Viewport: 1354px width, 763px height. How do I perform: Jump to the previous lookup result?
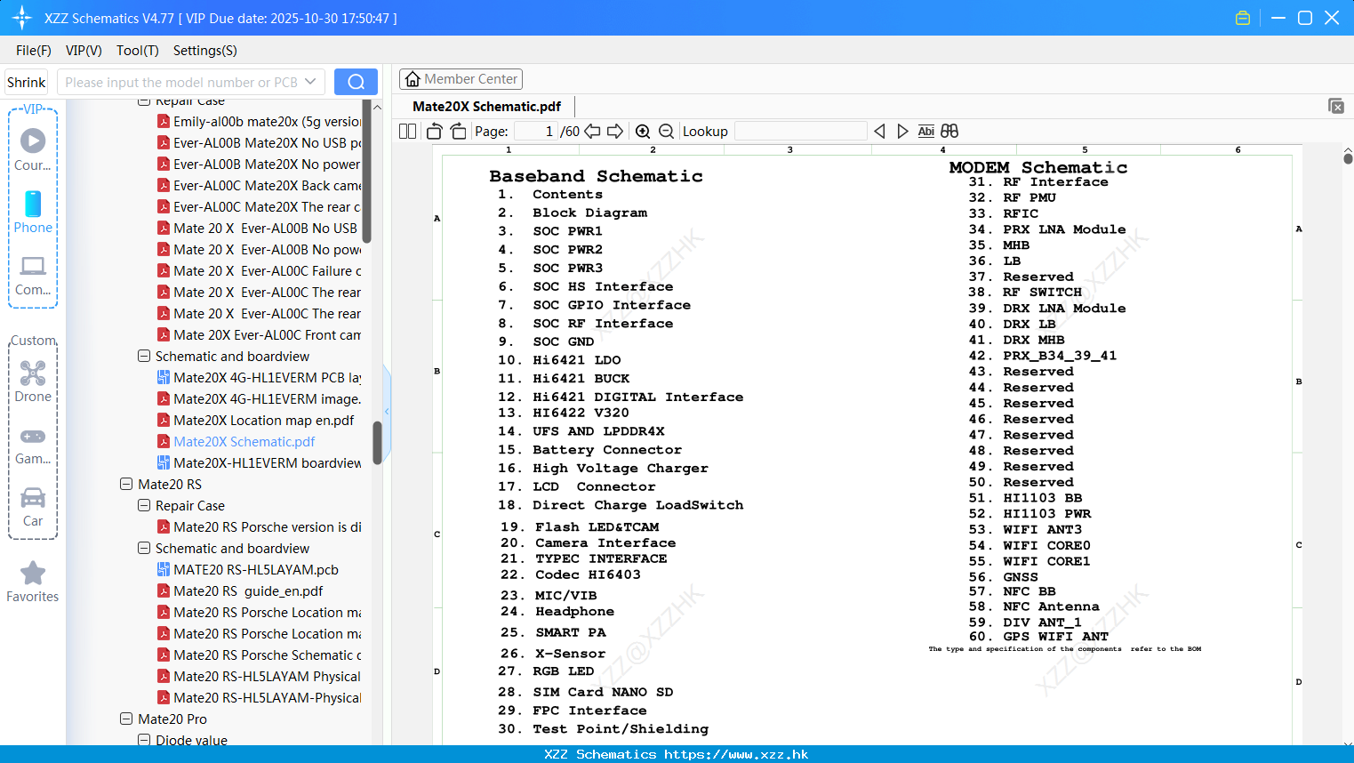tap(879, 132)
